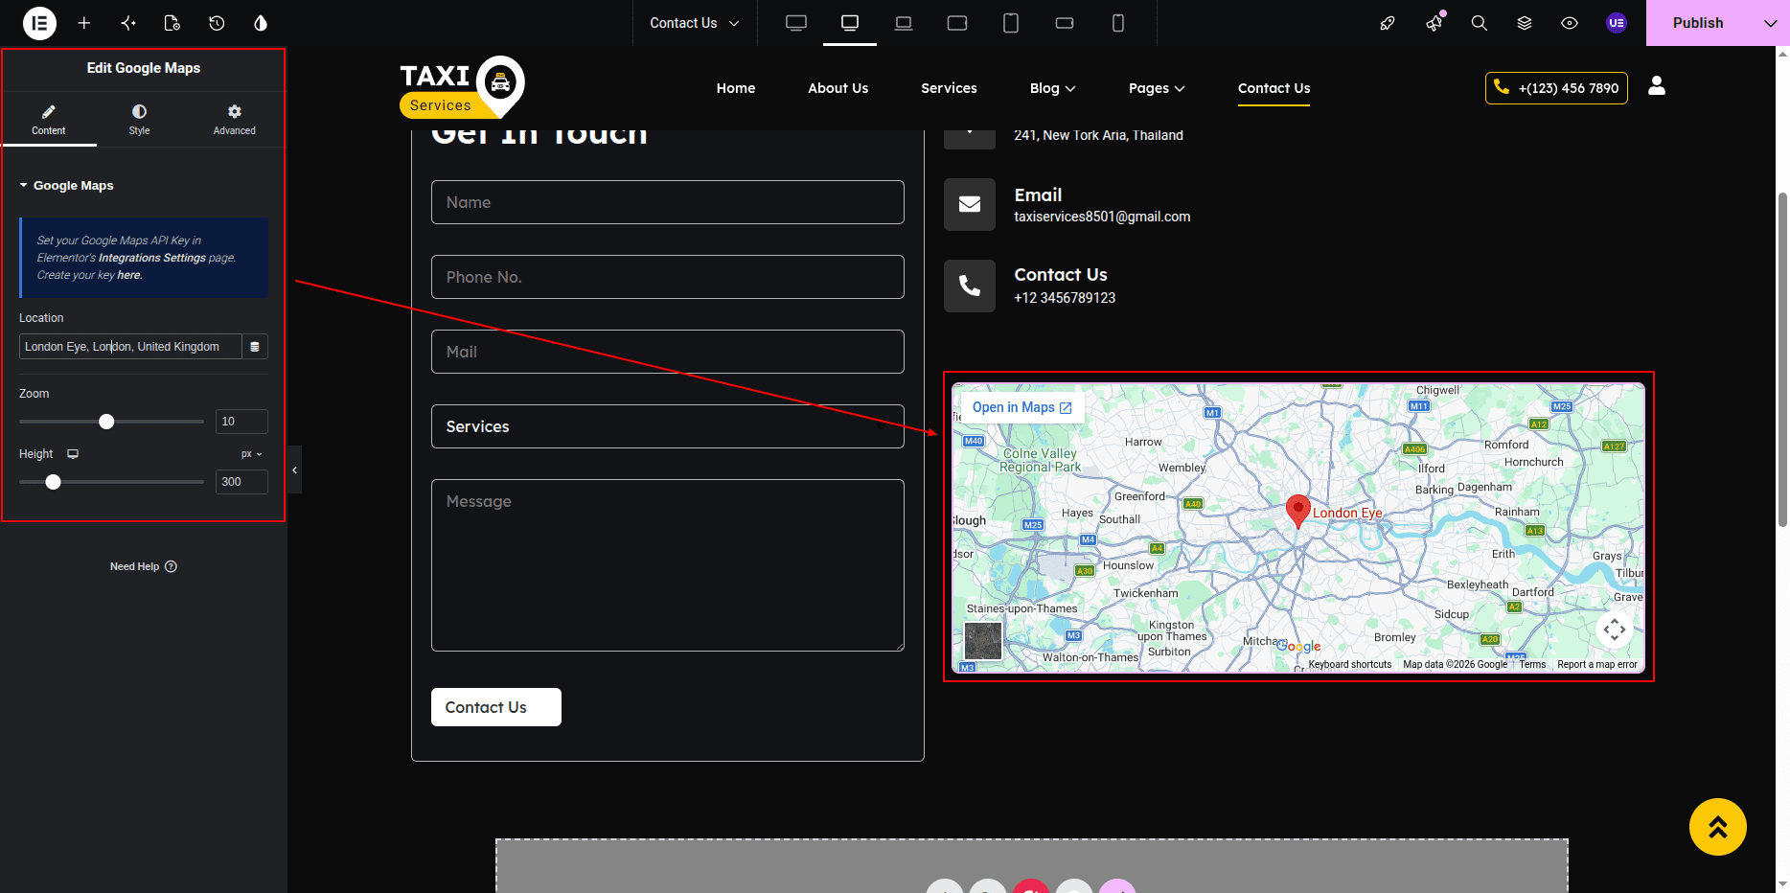
Task: Expand the Blog menu dropdown
Action: pyautogui.click(x=1053, y=88)
